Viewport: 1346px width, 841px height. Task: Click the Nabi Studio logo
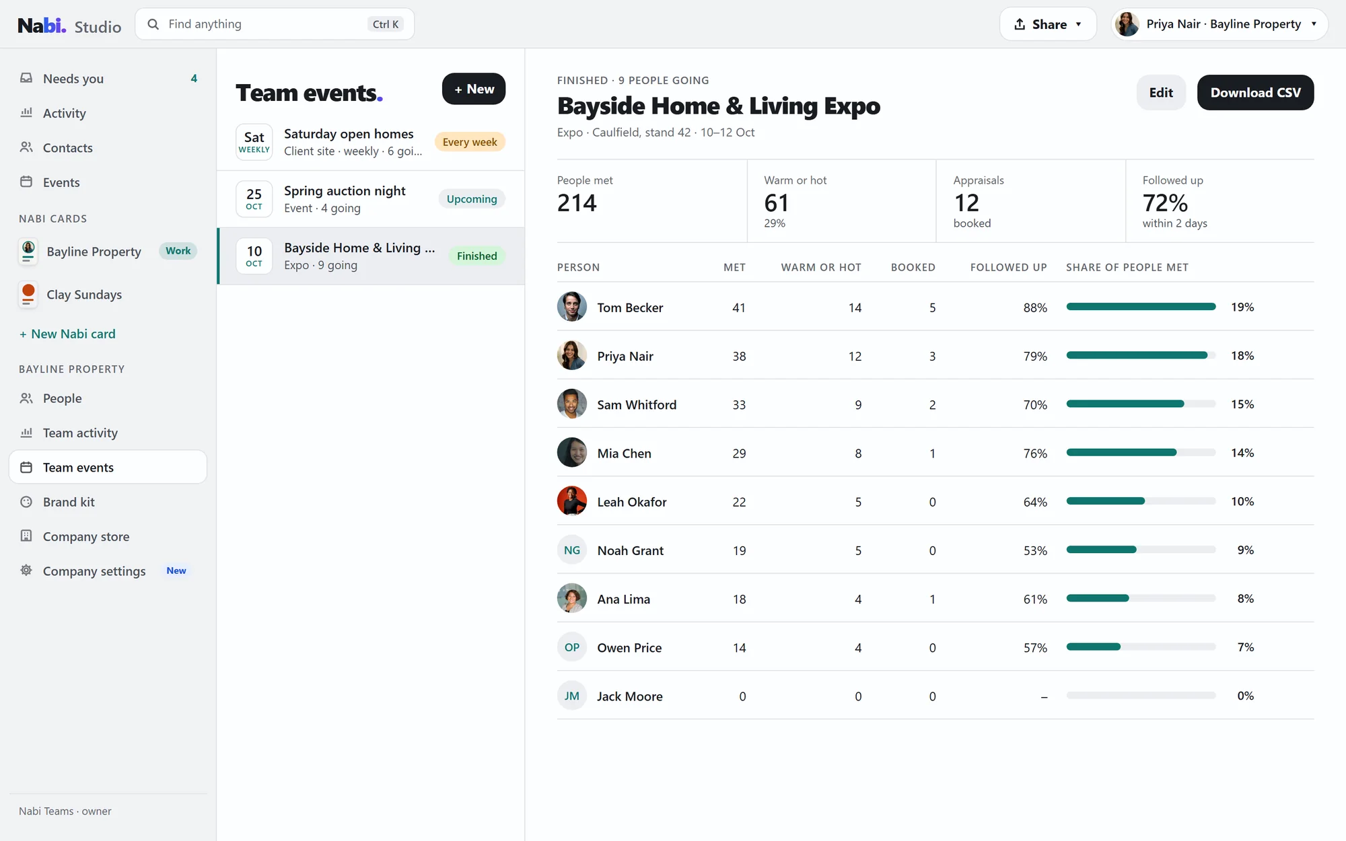coord(69,26)
